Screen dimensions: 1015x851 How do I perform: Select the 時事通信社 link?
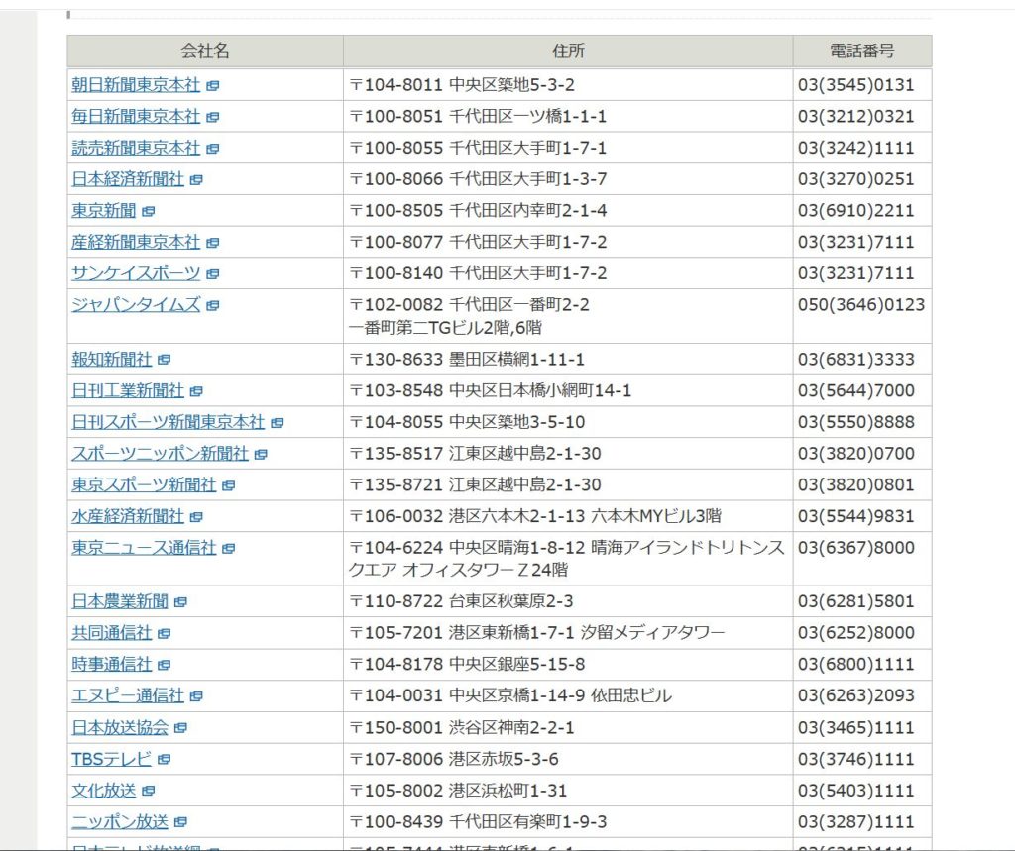[x=111, y=664]
